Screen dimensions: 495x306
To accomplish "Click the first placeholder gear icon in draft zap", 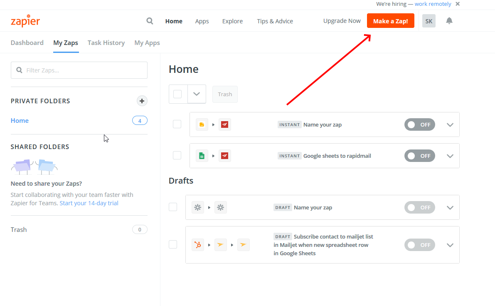I will (x=197, y=207).
